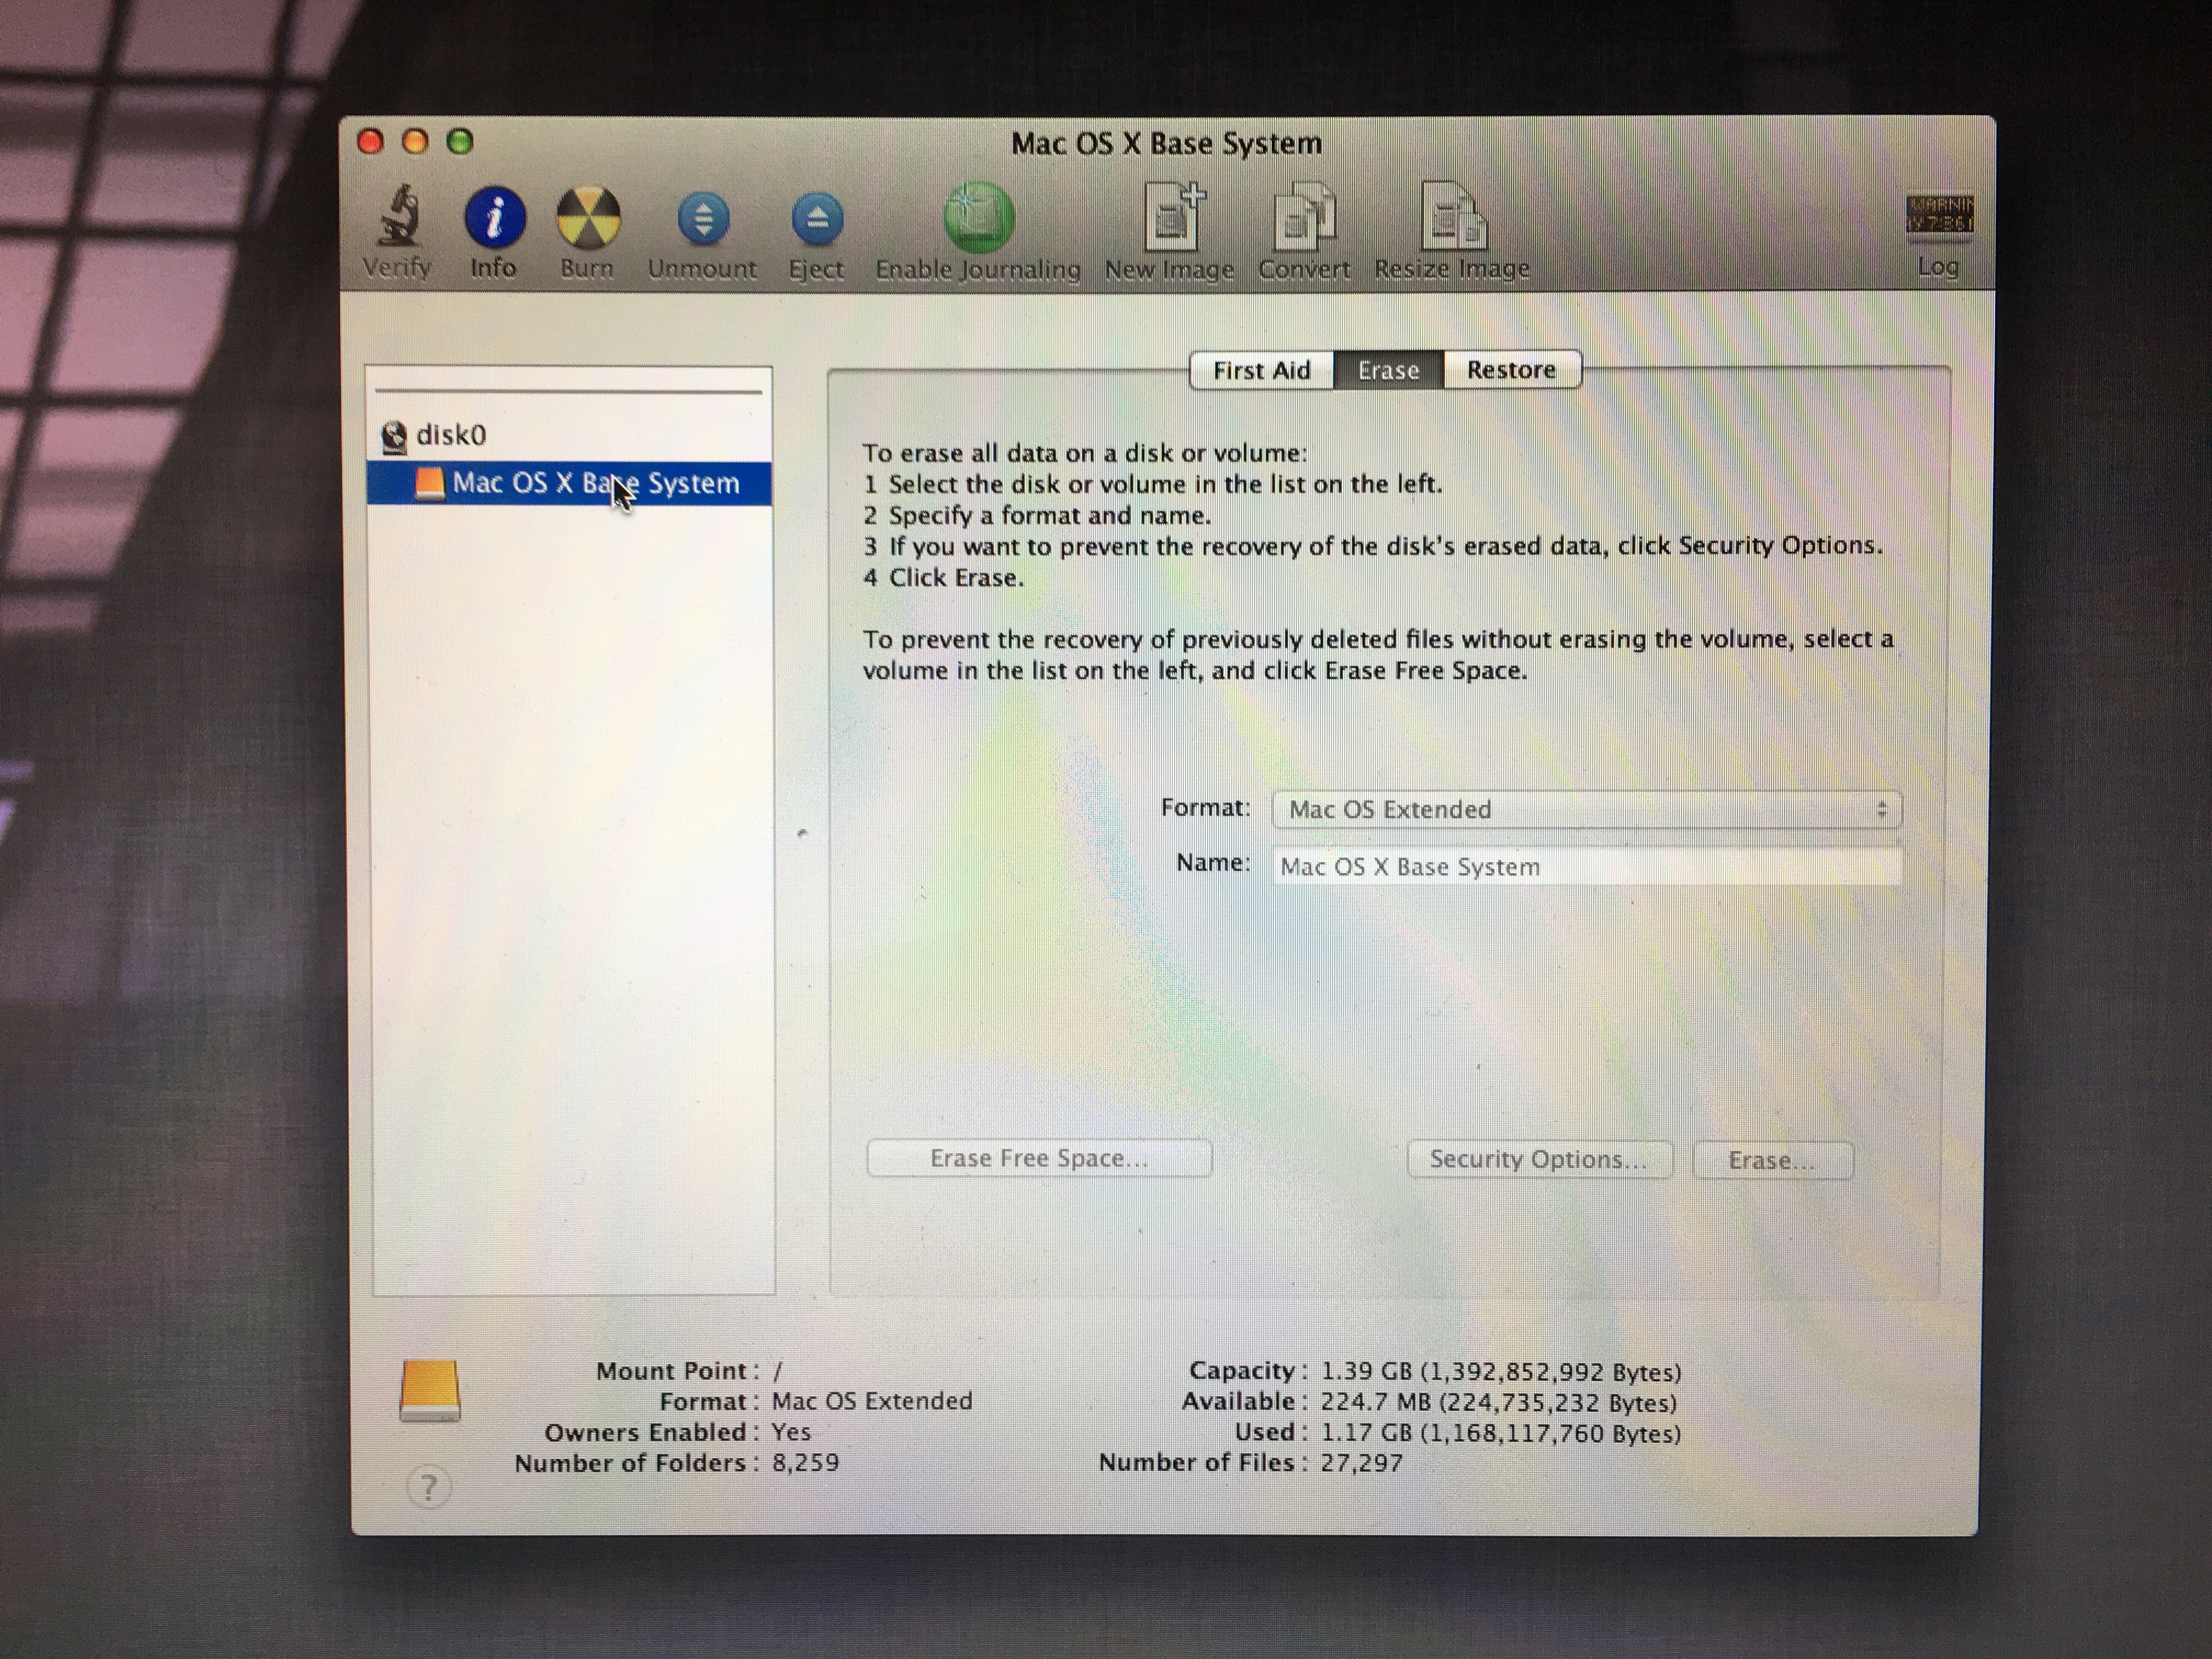The image size is (2212, 1659).
Task: Switch to the Restore tab
Action: (x=1511, y=370)
